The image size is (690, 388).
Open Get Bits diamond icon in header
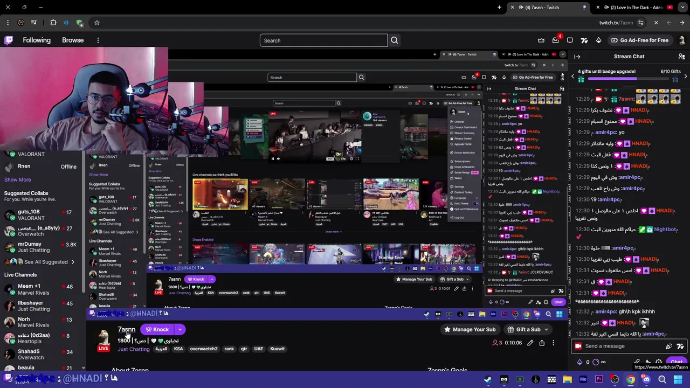[x=598, y=40]
